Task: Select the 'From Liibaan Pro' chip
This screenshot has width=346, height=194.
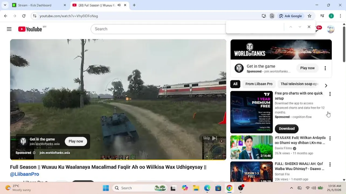Action: pyautogui.click(x=259, y=84)
